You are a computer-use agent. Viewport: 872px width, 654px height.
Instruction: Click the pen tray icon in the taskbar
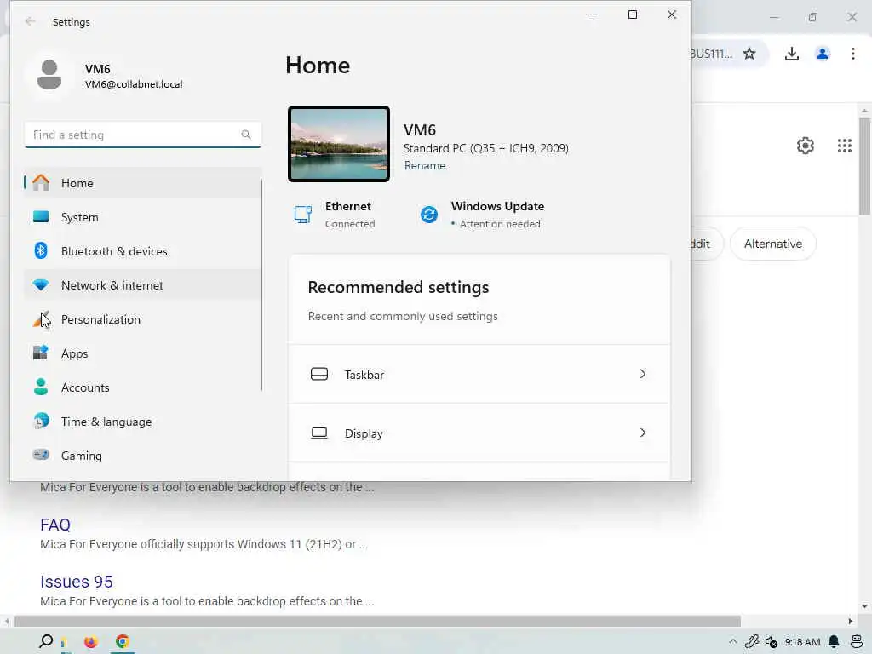pyautogui.click(x=752, y=642)
